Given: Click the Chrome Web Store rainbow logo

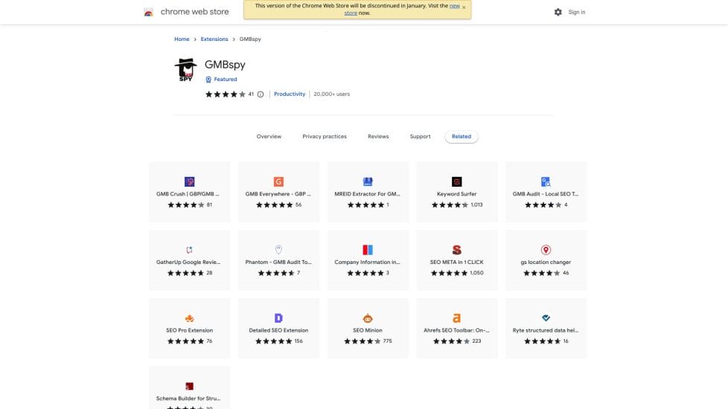Looking at the screenshot, I should 149,12.
